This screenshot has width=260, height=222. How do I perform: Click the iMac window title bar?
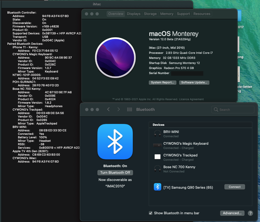click(97, 4)
